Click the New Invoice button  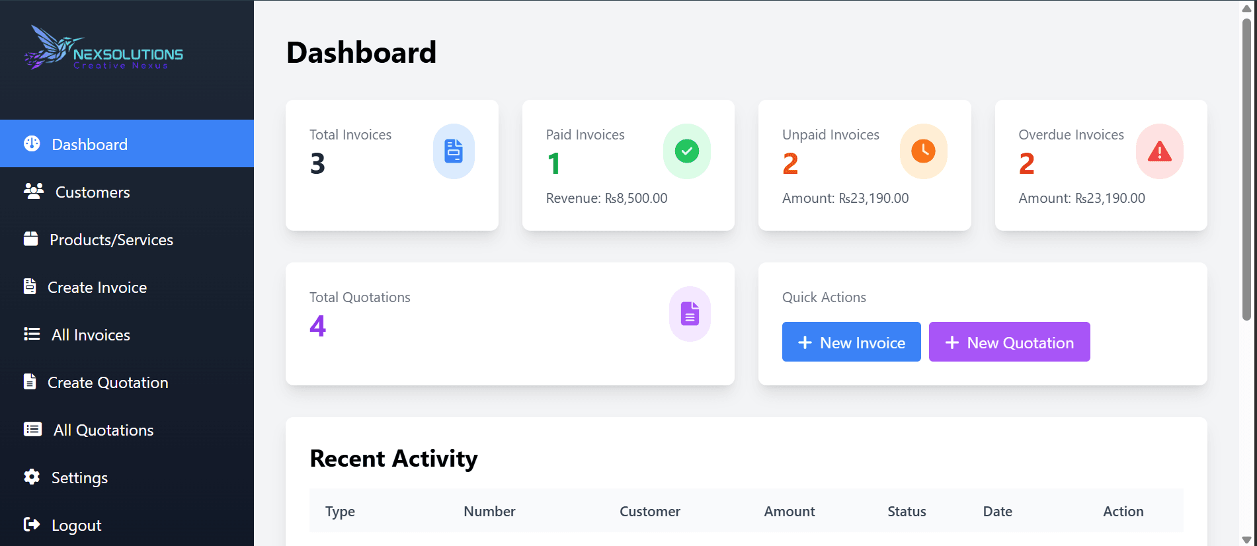[x=852, y=342]
